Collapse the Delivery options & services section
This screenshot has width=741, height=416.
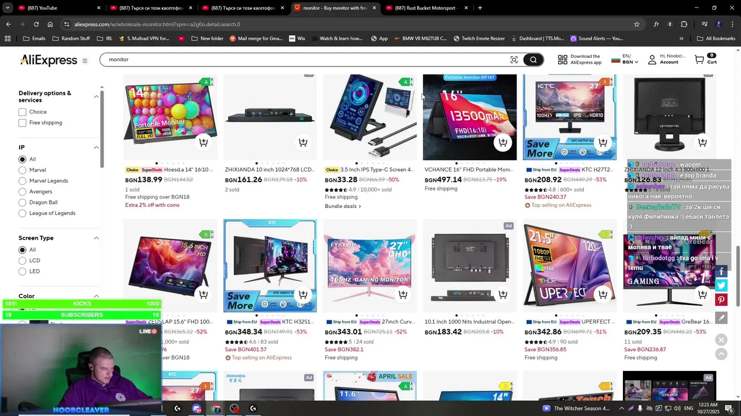tap(96, 96)
